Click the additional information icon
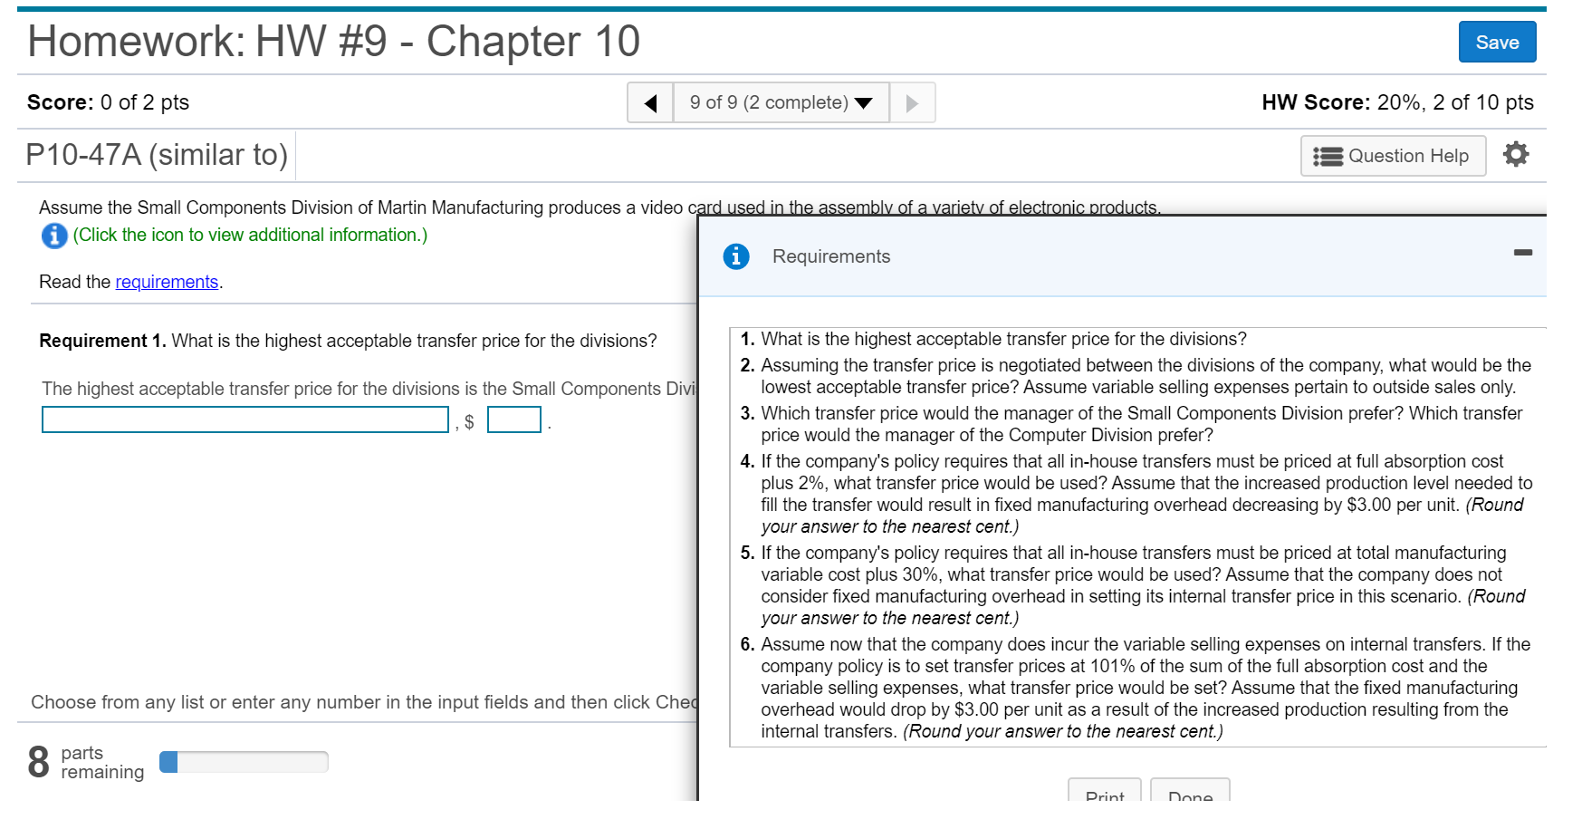The width and height of the screenshot is (1582, 829). pos(54,236)
